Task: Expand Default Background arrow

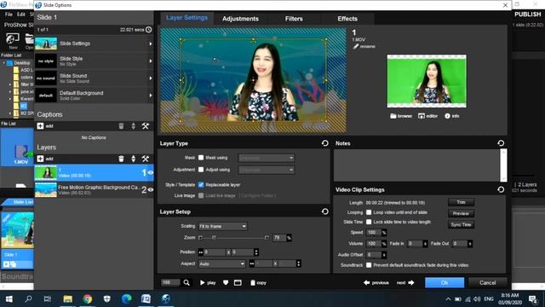Action: pos(151,96)
